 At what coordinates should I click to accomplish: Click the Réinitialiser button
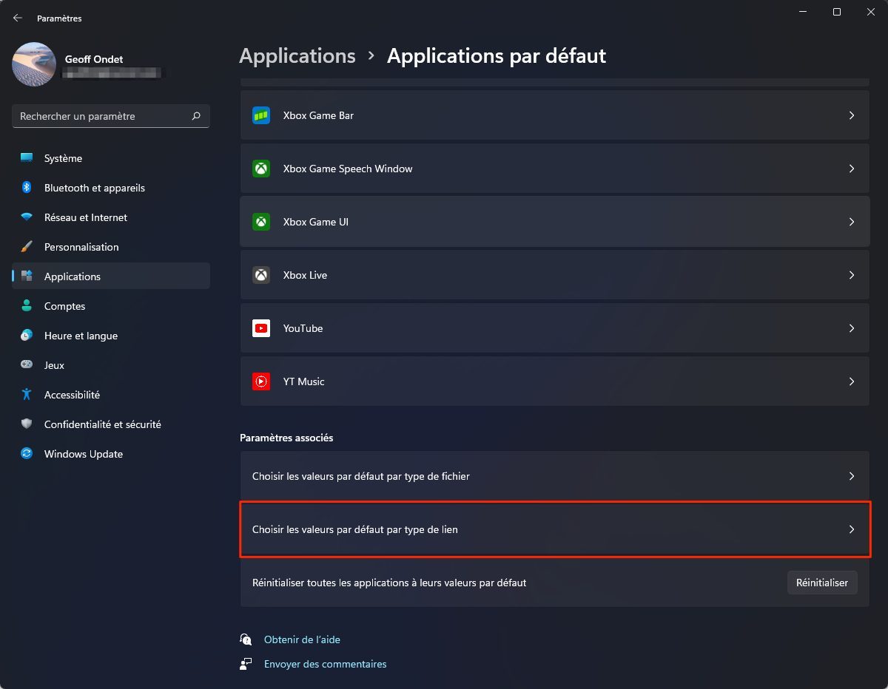point(822,583)
